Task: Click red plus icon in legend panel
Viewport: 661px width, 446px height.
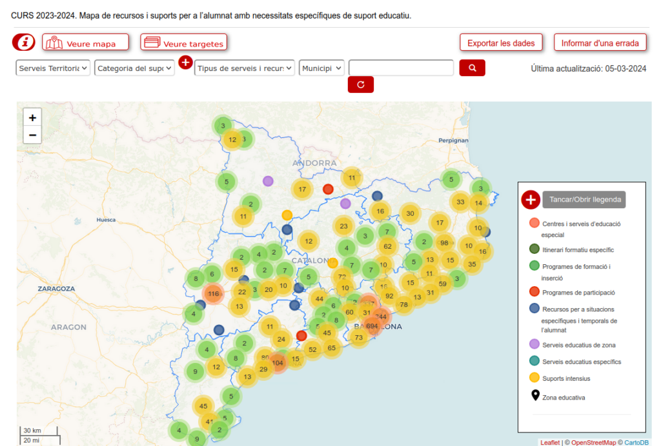Action: (x=530, y=200)
